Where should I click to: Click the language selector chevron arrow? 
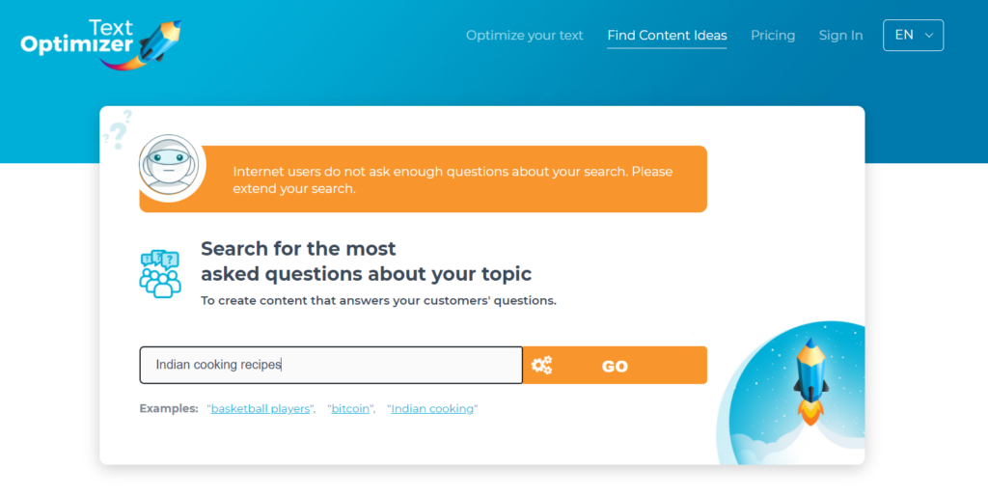pyautogui.click(x=929, y=36)
